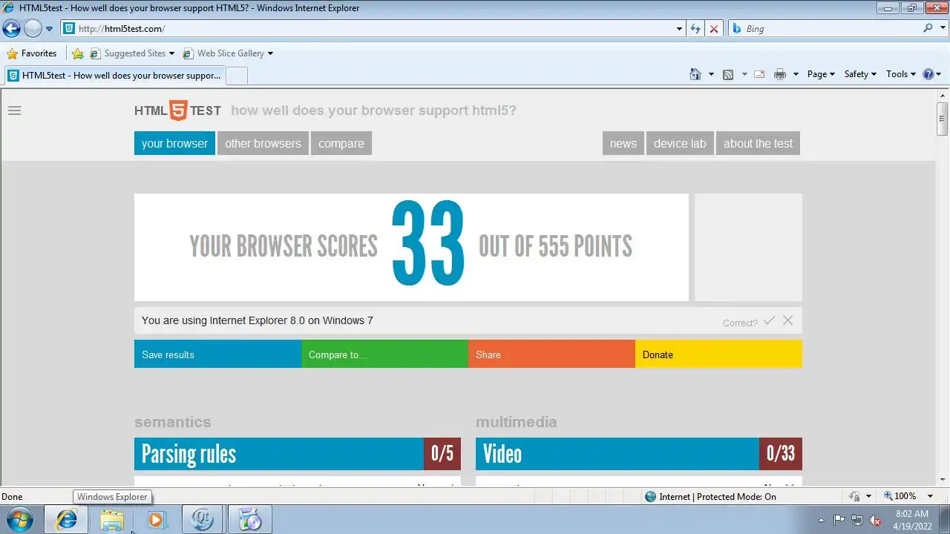Open the Favorites star button
Screen dimensions: 950x534
(31, 53)
